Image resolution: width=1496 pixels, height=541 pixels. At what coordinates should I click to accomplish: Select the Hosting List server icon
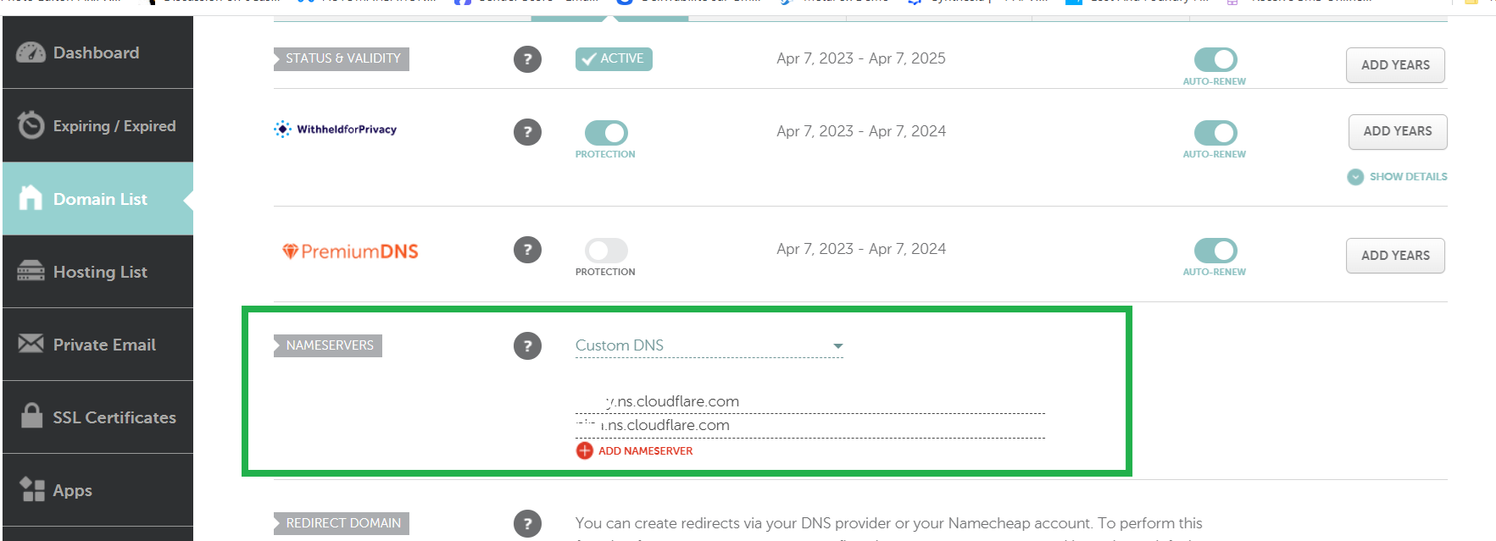tap(31, 271)
